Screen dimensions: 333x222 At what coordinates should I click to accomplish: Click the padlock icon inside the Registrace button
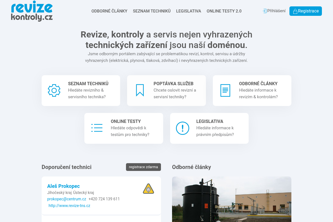pos(295,11)
